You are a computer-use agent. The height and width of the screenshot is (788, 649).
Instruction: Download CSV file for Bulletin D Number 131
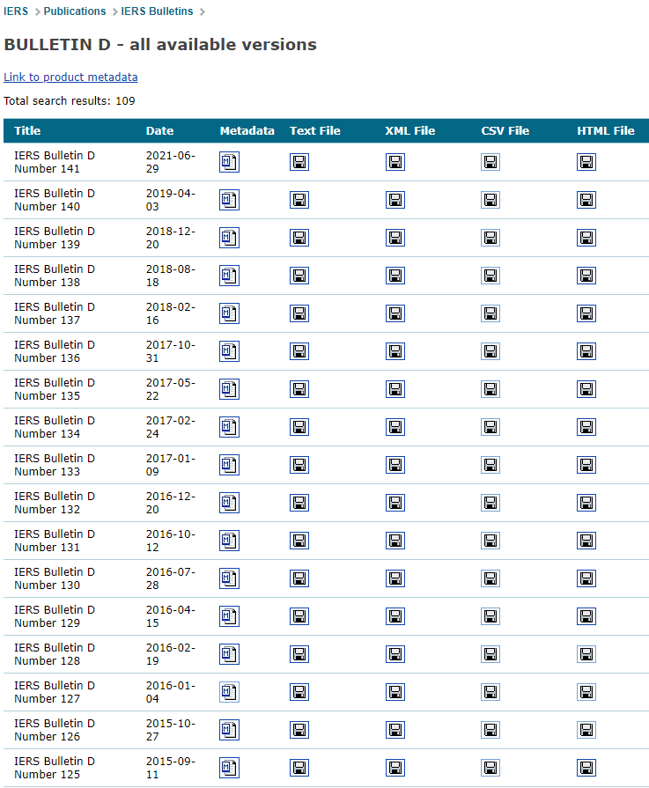[490, 541]
